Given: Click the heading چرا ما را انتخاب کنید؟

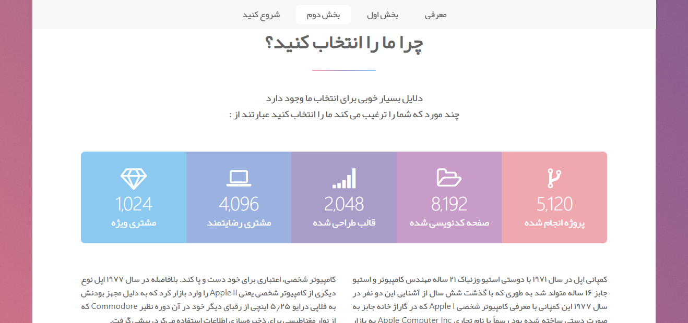Looking at the screenshot, I should coord(344,44).
